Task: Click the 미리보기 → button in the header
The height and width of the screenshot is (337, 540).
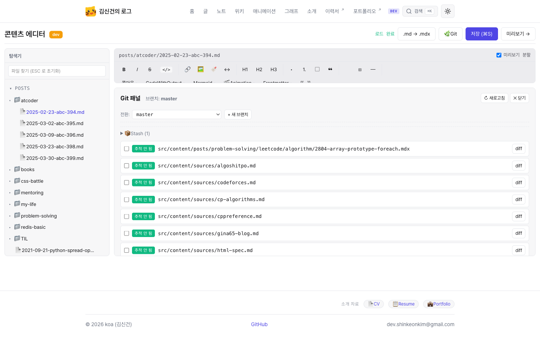Action: point(518,34)
